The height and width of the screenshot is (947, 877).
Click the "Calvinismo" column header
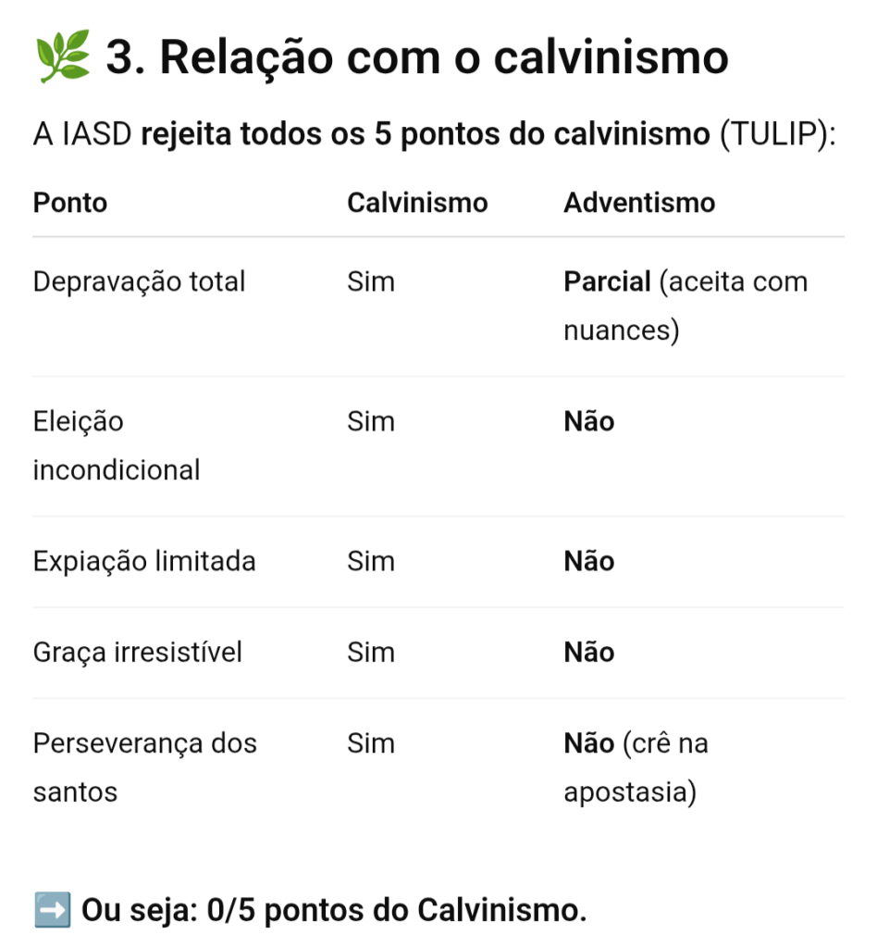417,203
